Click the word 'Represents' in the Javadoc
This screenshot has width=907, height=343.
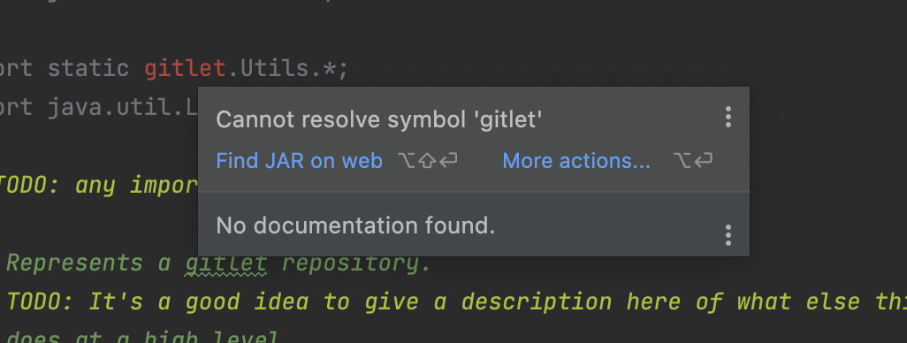point(74,263)
